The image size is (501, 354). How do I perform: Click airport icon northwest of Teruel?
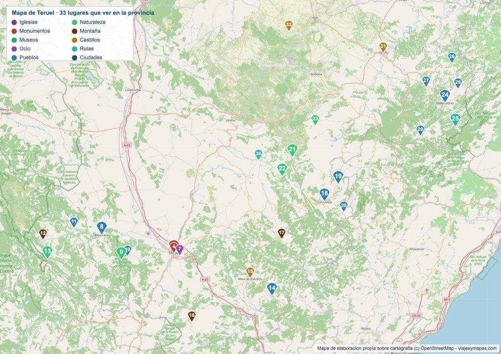[x=148, y=234]
